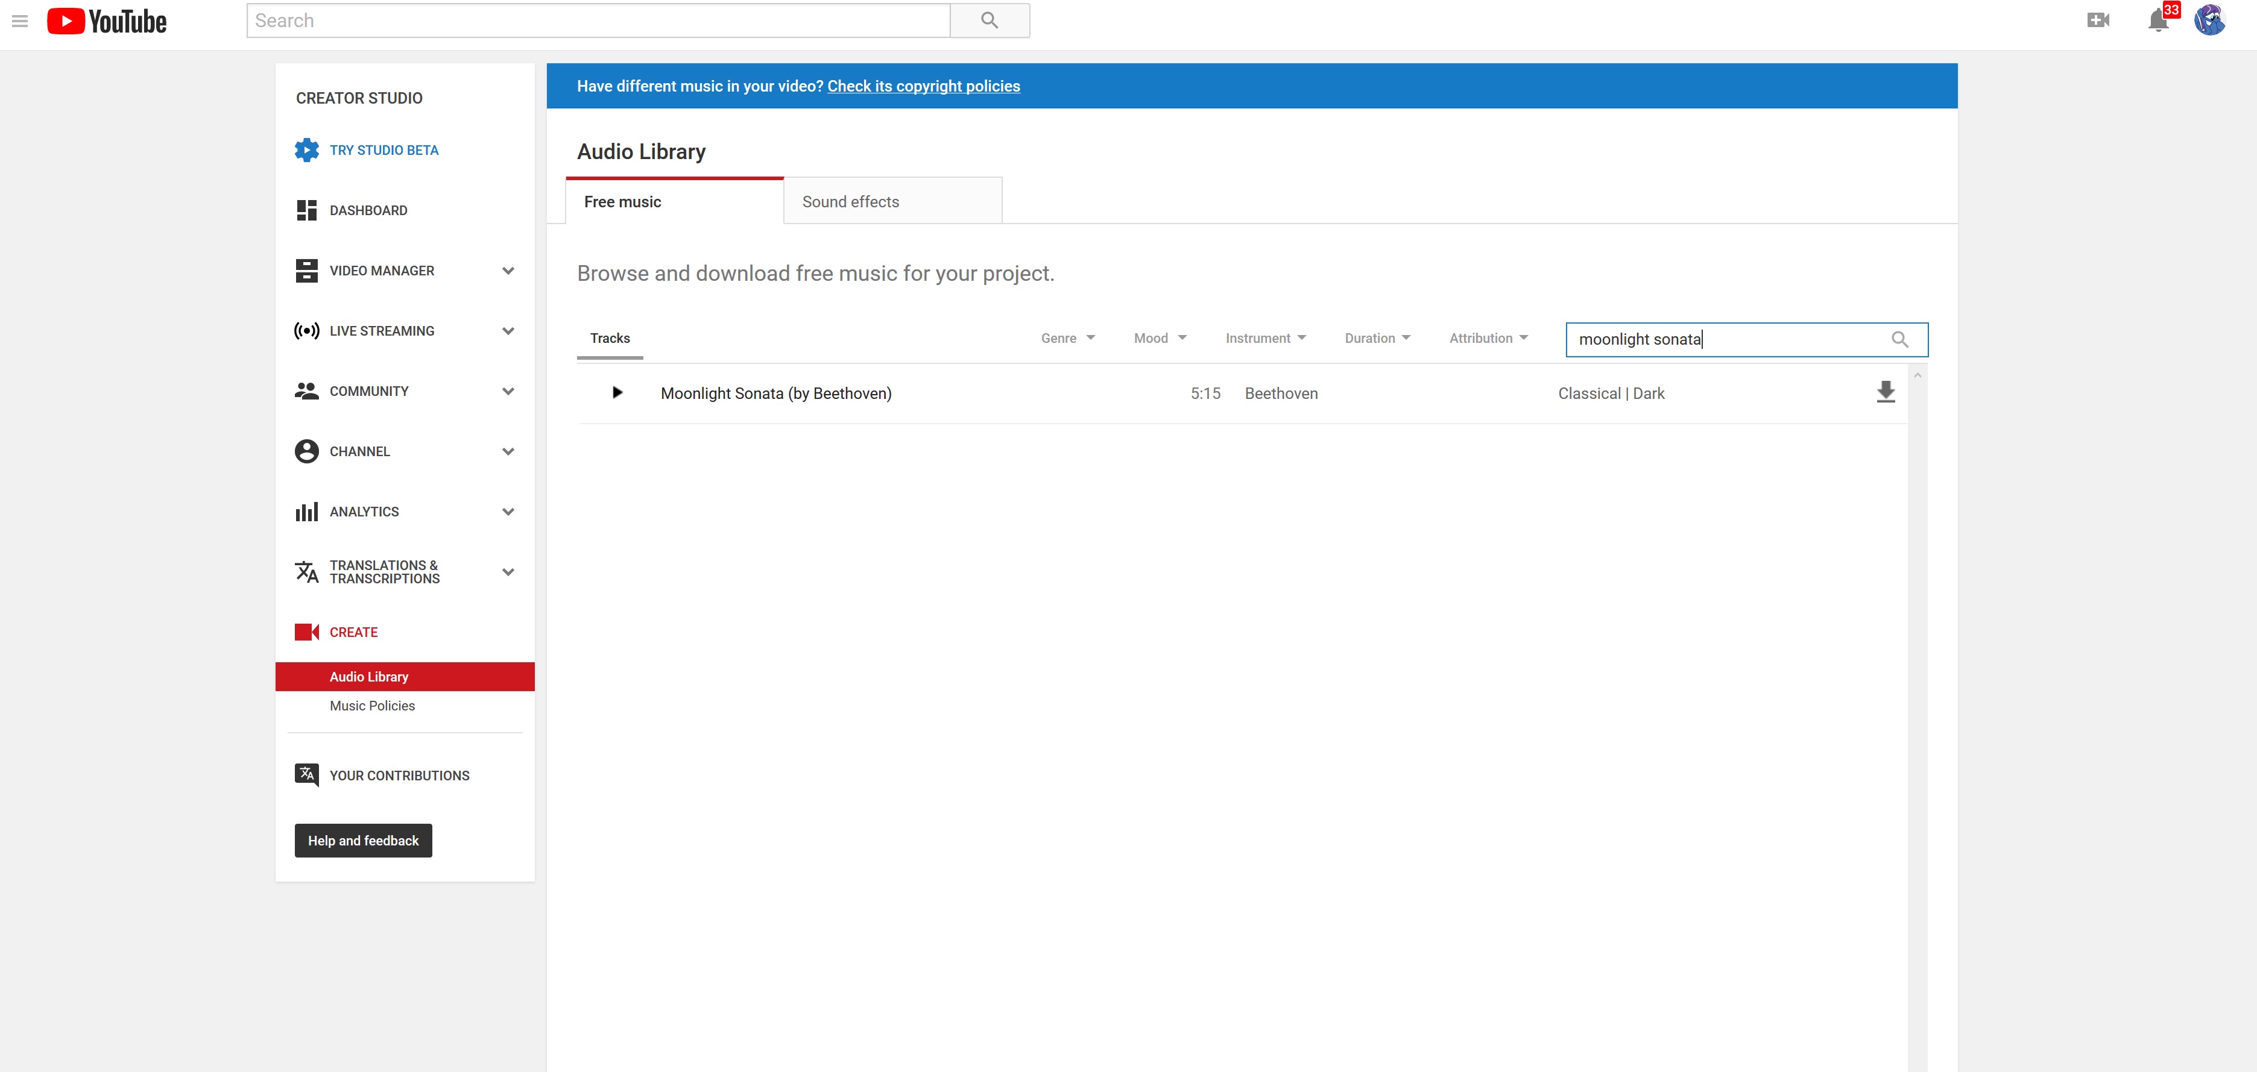Screen dimensions: 2257x1072
Task: Click the YouTube logo
Action: [107, 20]
